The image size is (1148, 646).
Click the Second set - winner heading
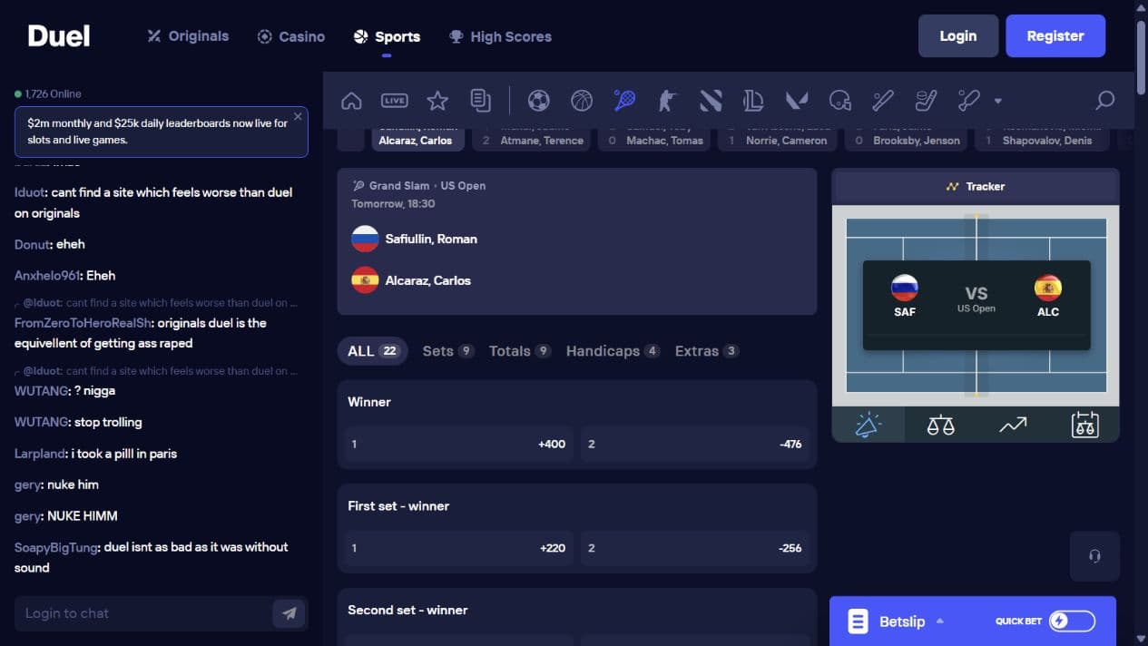[x=407, y=611]
